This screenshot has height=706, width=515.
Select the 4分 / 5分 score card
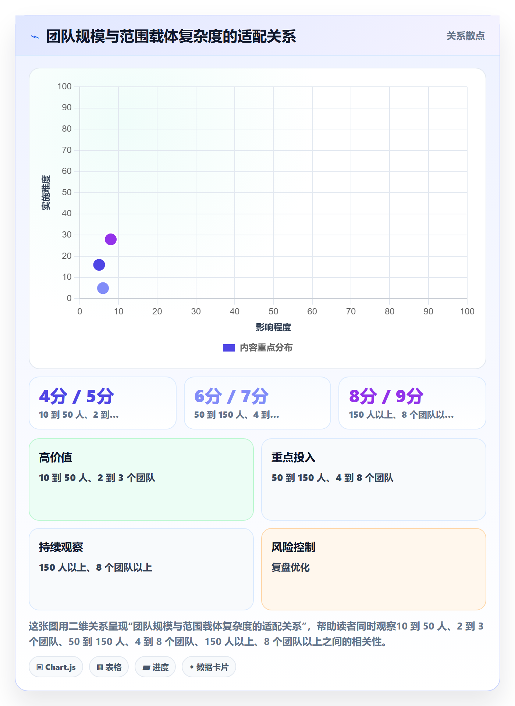point(103,403)
